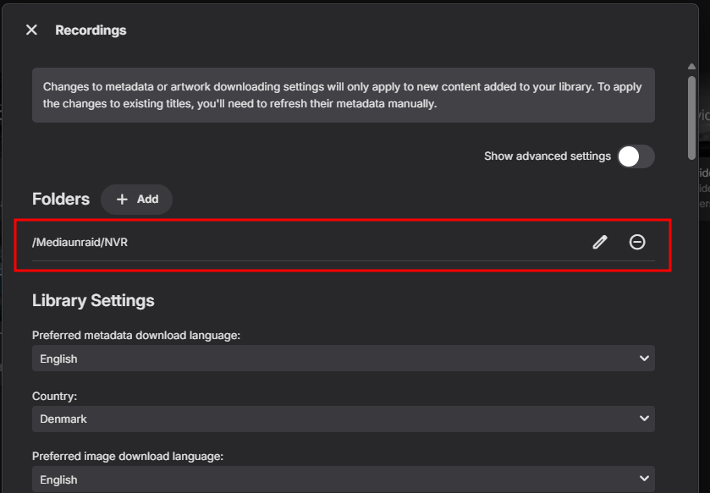Remove the /Mediaunraid/NVR folder via the minus-circle icon
The width and height of the screenshot is (710, 493).
(x=637, y=243)
